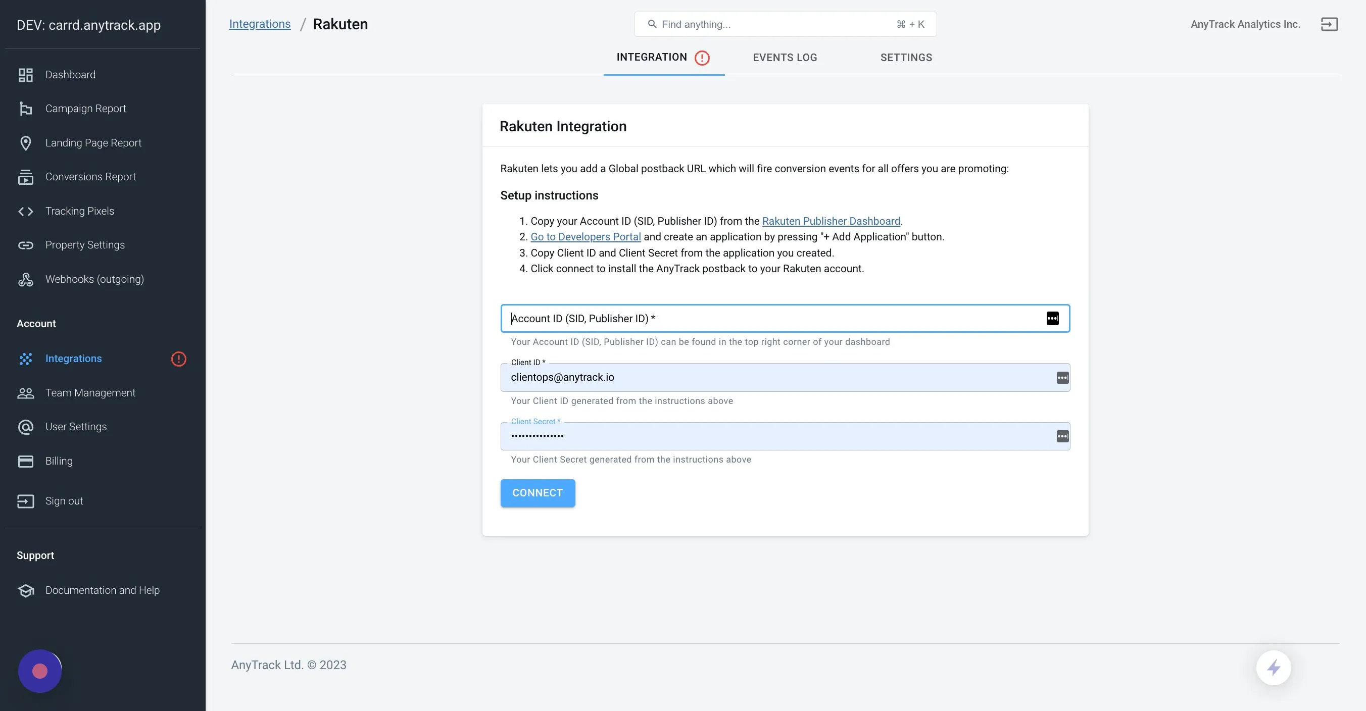The image size is (1366, 711).
Task: Click the DEV: carrd.anytrack.app property title
Action: pos(88,25)
